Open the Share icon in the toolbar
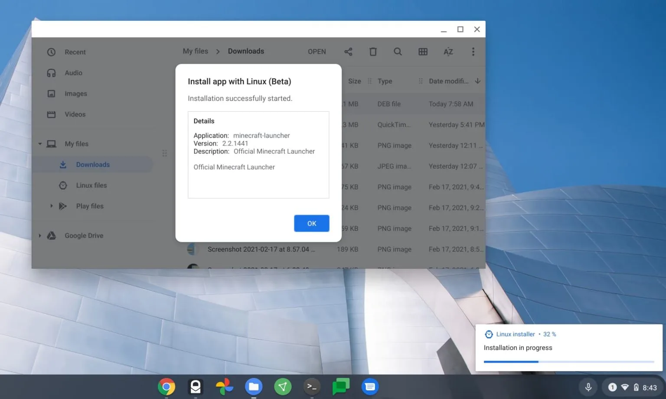Viewport: 666px width, 399px height. coord(348,52)
